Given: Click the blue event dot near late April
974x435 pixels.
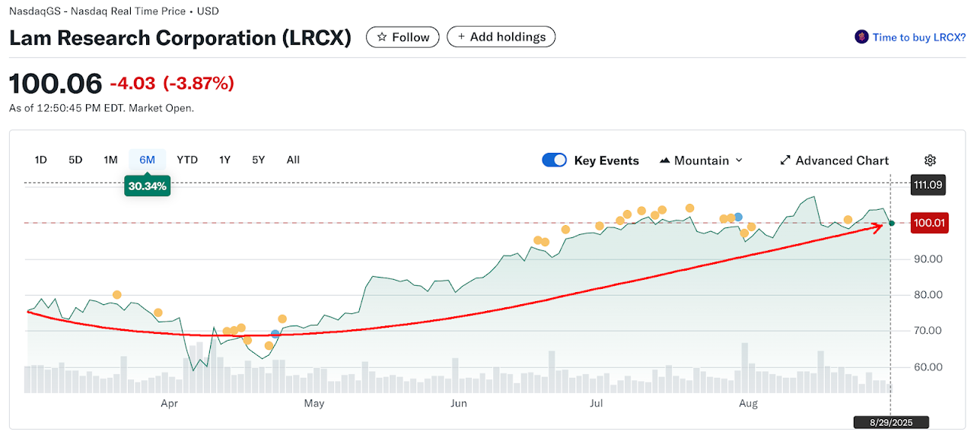Looking at the screenshot, I should point(275,334).
